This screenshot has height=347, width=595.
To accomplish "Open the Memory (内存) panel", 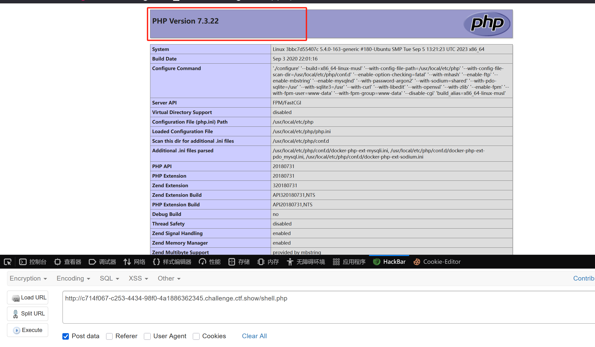I will point(268,262).
